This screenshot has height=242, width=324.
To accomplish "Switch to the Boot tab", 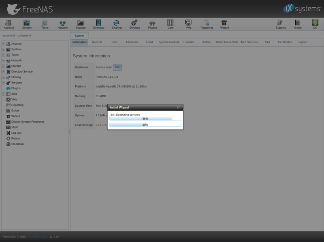I will point(114,42).
